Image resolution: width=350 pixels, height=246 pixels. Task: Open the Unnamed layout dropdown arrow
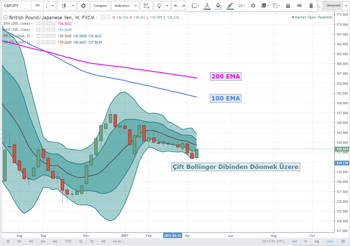tap(346, 6)
